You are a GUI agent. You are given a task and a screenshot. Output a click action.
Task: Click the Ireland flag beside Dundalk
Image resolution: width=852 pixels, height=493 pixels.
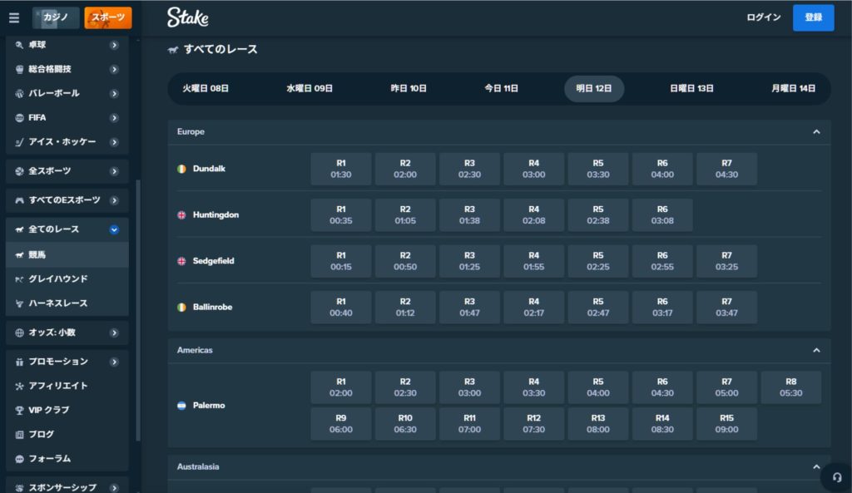181,169
